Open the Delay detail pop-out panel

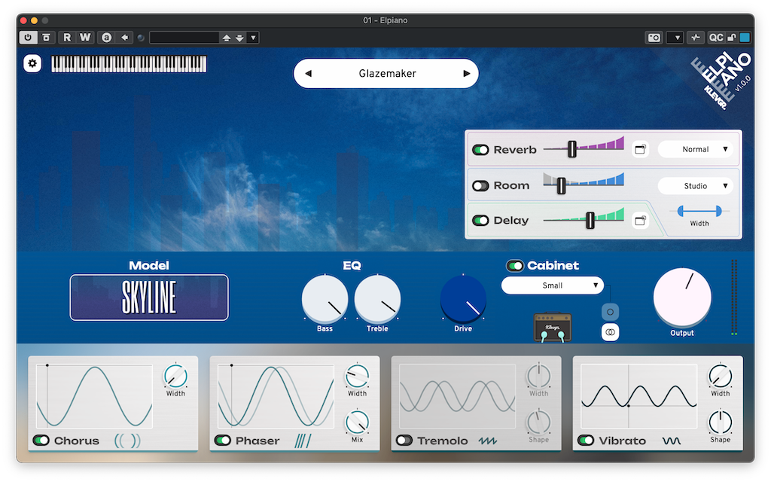tap(640, 221)
